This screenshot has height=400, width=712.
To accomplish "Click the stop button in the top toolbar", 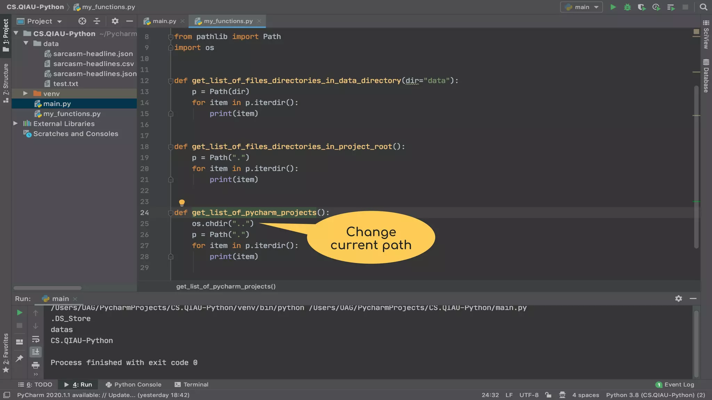I will click(685, 7).
